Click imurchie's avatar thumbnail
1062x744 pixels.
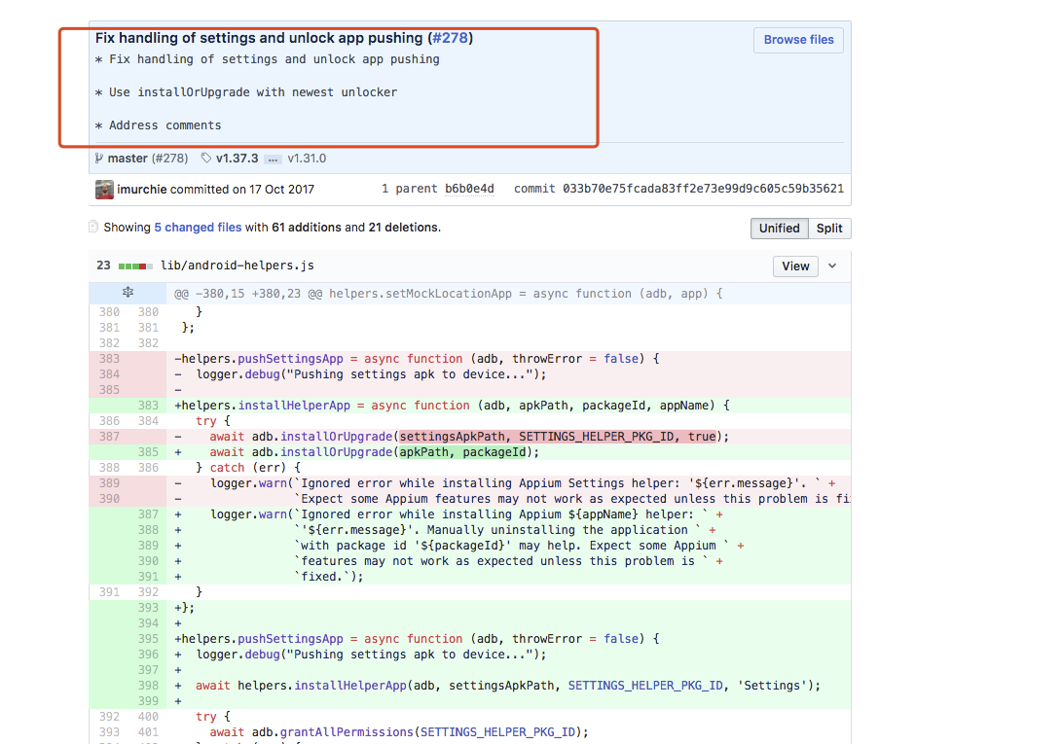click(104, 190)
